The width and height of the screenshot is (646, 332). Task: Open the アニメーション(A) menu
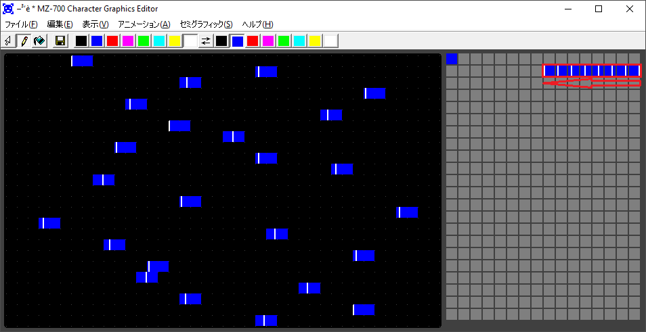tap(144, 24)
